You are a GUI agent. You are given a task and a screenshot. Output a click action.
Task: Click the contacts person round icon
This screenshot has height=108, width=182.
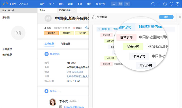[47, 91]
